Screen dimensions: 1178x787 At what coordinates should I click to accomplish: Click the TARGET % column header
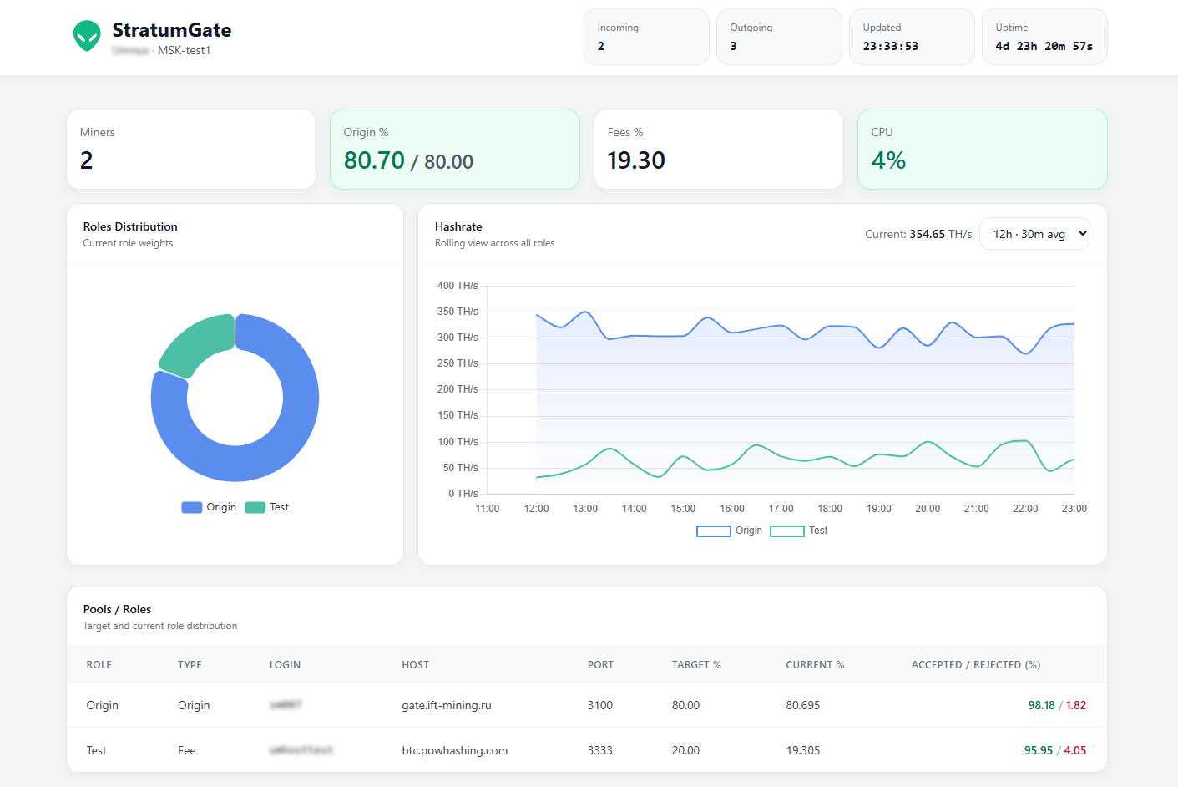point(696,665)
